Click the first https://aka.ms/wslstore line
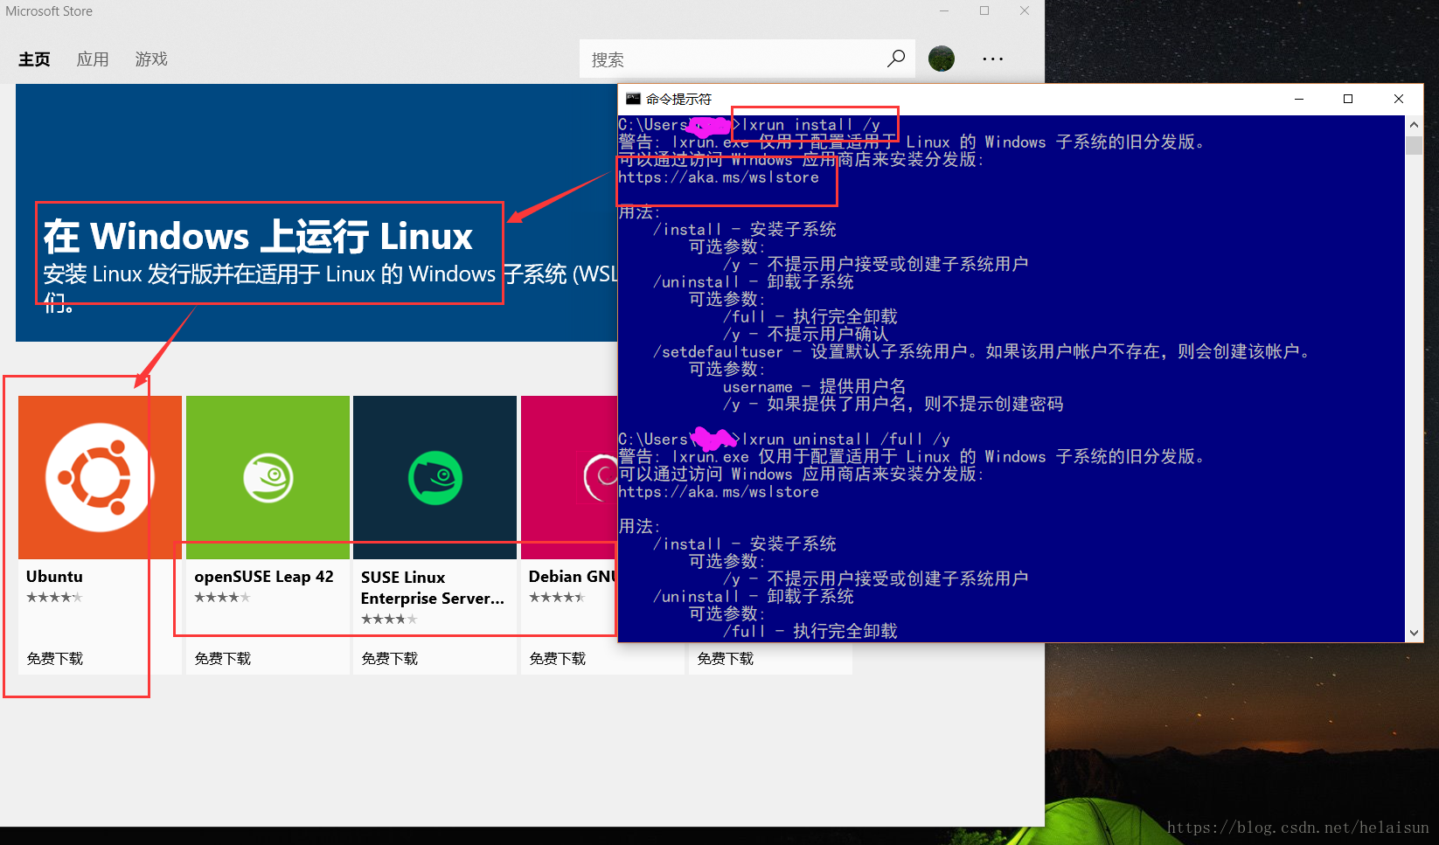Screen dimensions: 1439x845 pyautogui.click(x=719, y=177)
